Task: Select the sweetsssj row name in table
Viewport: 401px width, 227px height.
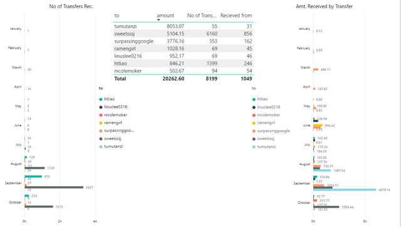Action: pyautogui.click(x=125, y=34)
